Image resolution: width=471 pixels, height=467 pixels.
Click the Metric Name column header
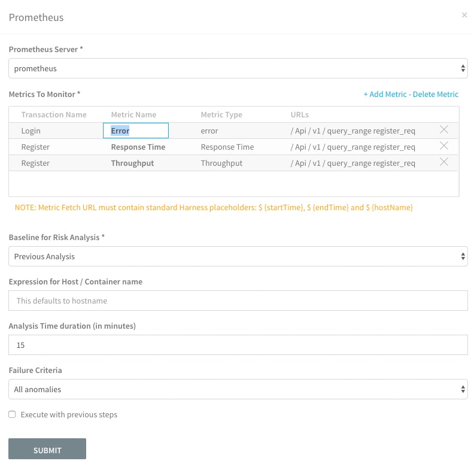(133, 114)
